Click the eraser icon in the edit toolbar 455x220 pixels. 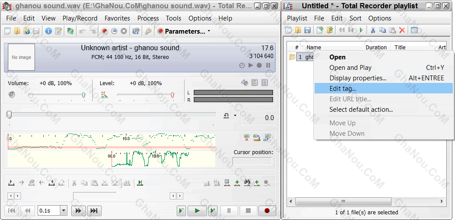31,182
